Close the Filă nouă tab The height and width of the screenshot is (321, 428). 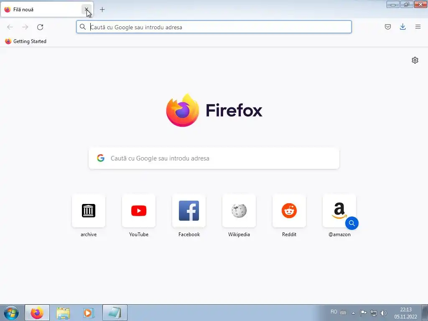point(87,10)
